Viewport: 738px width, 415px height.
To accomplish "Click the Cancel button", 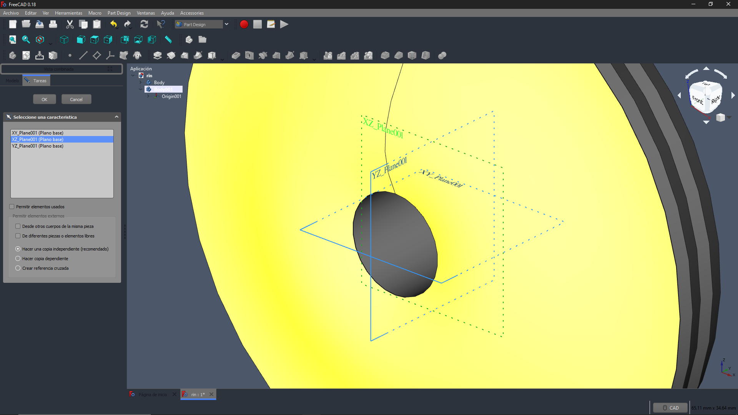I will [x=76, y=100].
